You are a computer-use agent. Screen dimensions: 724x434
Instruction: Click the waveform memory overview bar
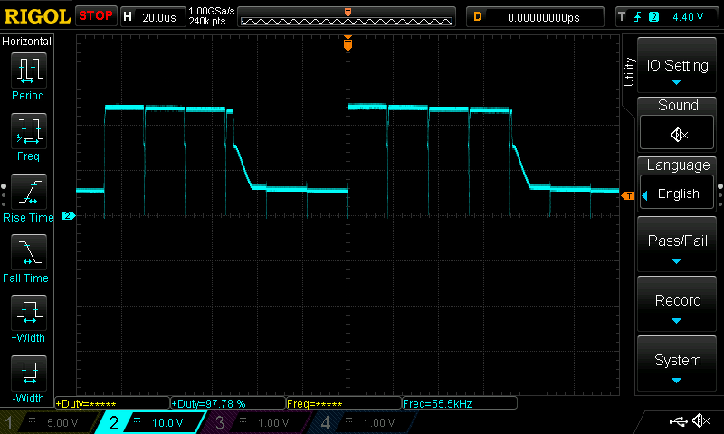point(347,17)
